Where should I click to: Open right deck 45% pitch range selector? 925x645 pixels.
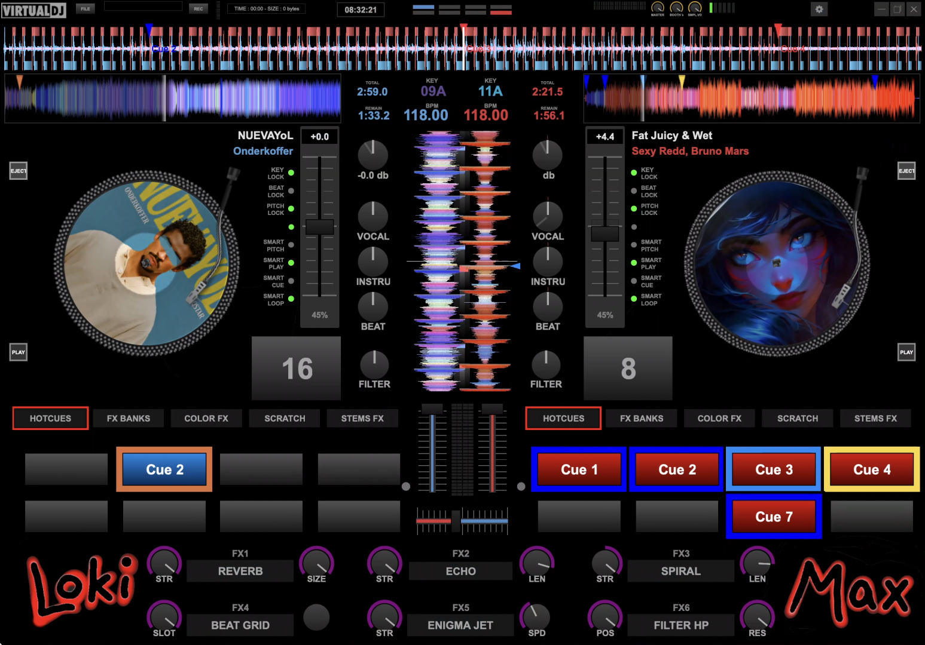coord(605,315)
